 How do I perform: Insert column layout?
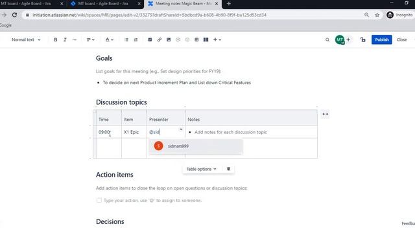[x=206, y=39]
